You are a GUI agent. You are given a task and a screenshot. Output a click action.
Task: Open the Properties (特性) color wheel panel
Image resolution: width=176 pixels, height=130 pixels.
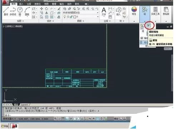point(134,11)
